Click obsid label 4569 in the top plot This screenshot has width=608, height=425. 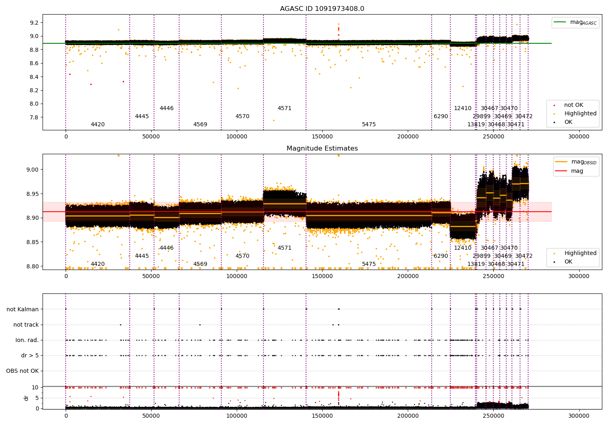(200, 125)
